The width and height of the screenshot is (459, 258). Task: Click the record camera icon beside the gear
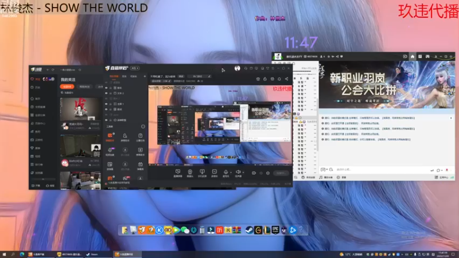254,173
